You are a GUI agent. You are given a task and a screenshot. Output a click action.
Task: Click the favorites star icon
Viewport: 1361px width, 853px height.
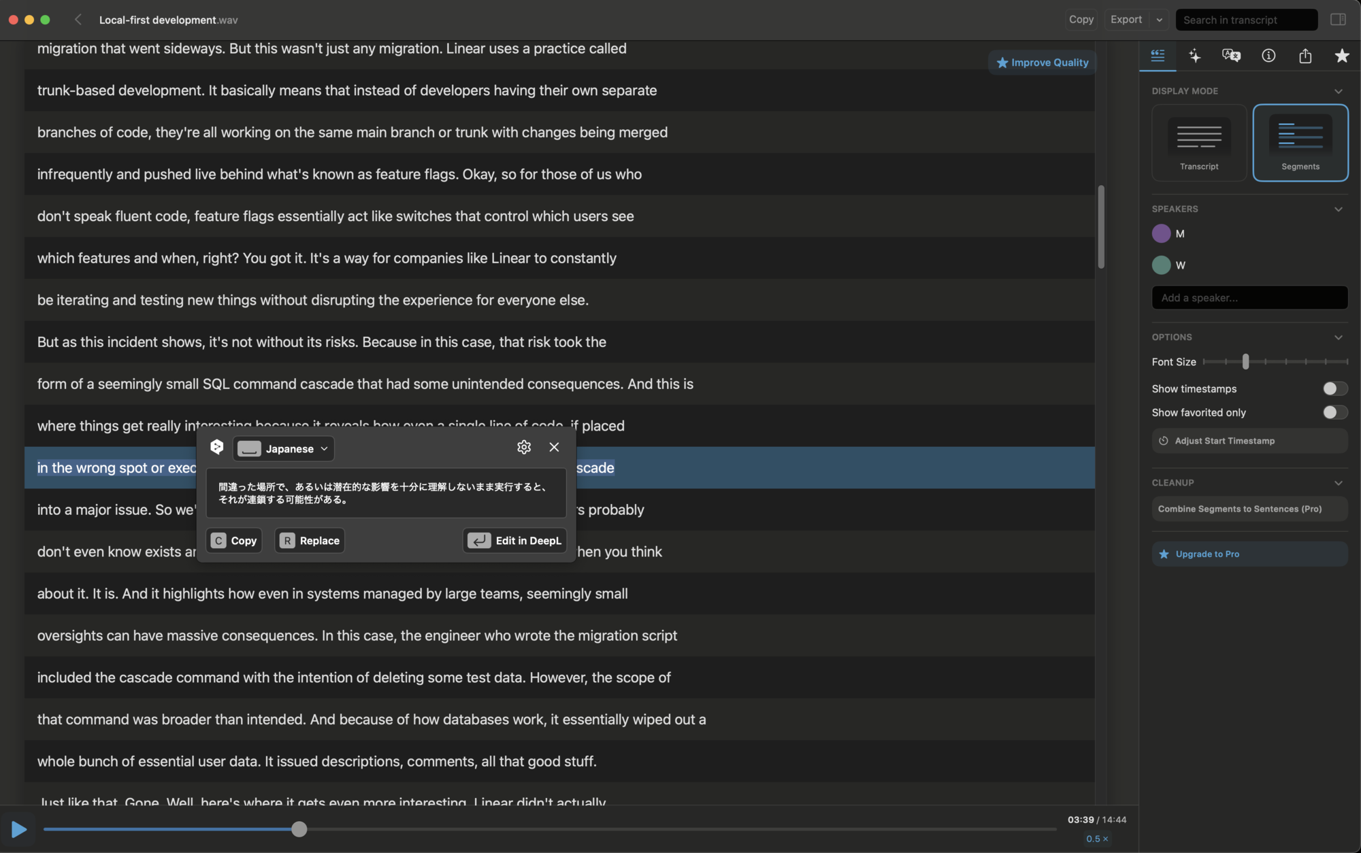(1341, 56)
